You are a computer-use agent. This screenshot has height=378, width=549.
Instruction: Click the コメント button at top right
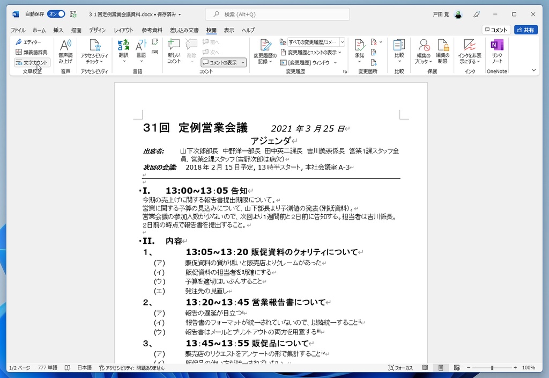496,30
